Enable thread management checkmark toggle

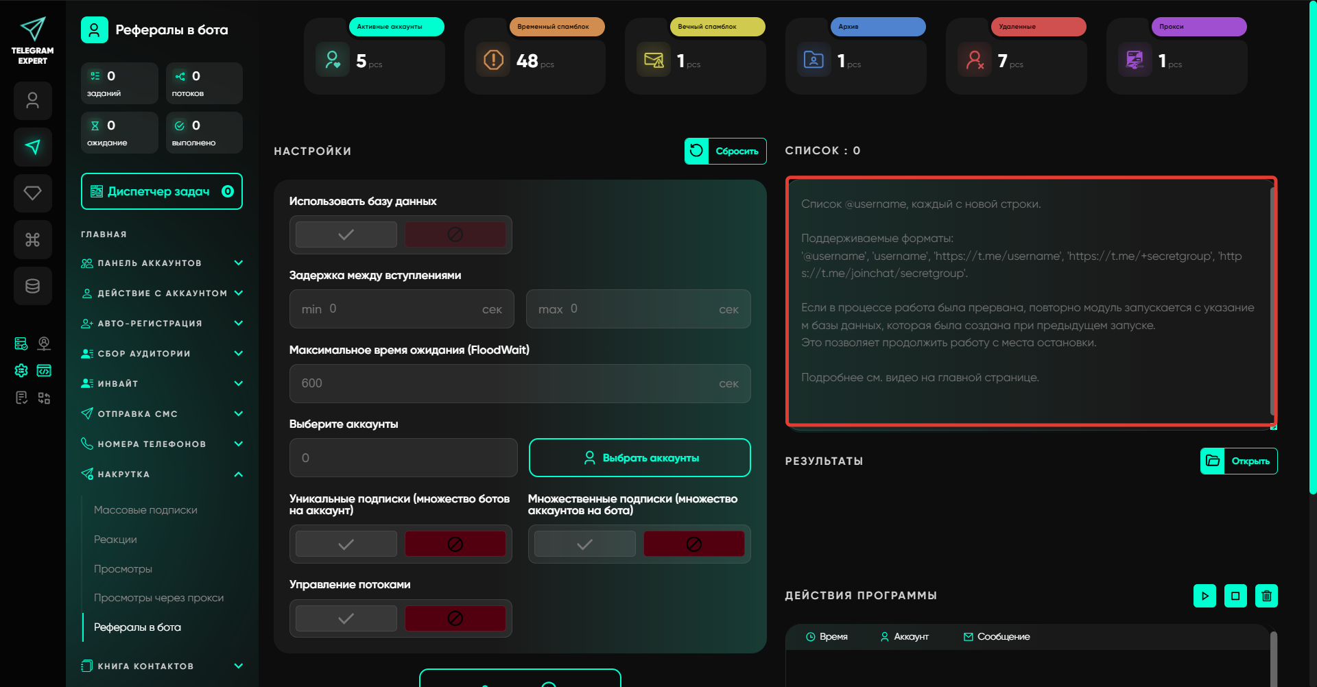coord(346,618)
